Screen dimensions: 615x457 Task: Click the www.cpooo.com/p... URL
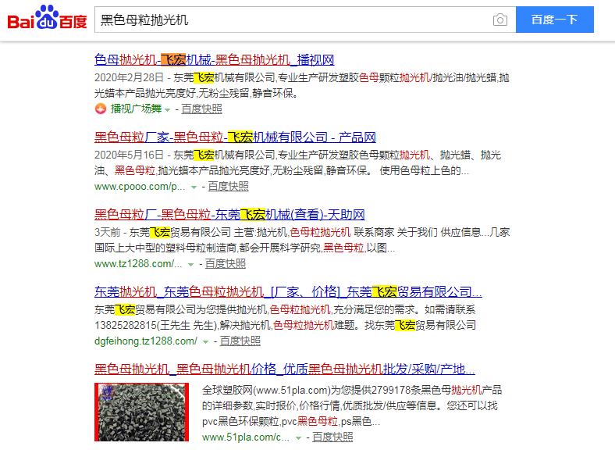pyautogui.click(x=140, y=187)
